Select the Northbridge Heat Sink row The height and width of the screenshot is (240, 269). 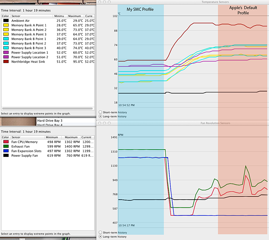(x=48, y=62)
